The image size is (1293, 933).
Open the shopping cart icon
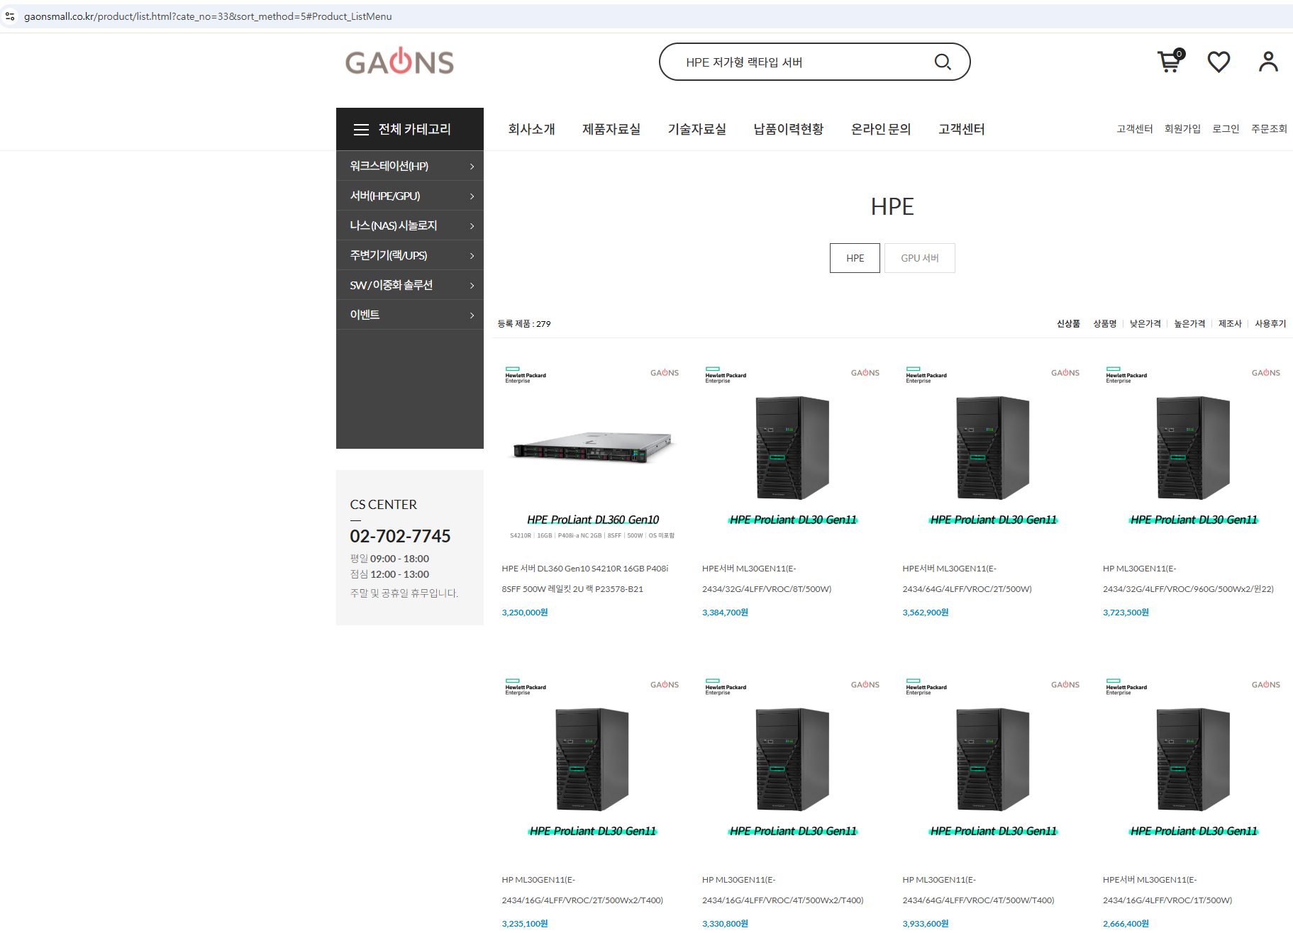pyautogui.click(x=1170, y=62)
